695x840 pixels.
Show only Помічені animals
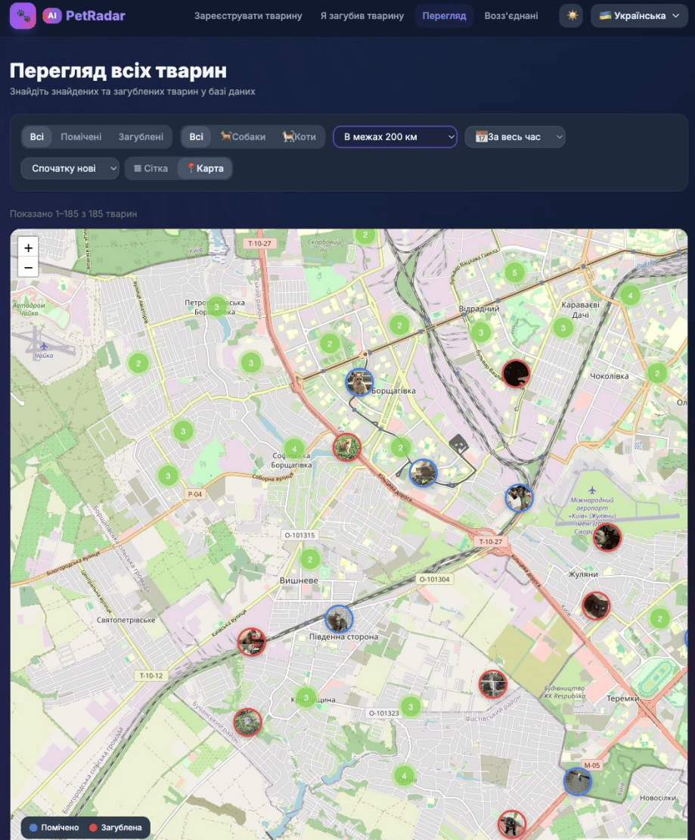[x=81, y=137]
